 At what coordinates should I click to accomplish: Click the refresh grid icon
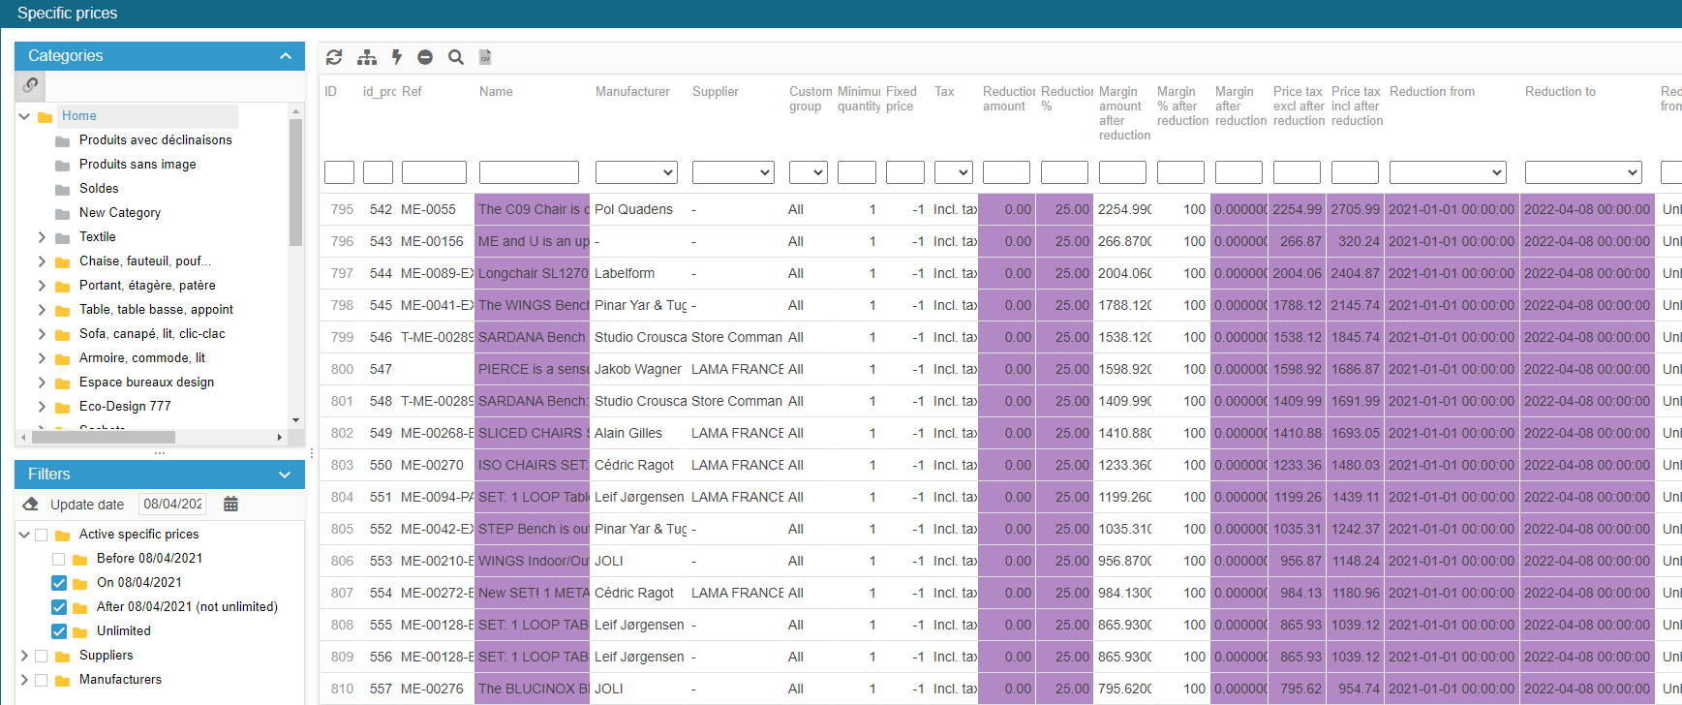(x=334, y=57)
